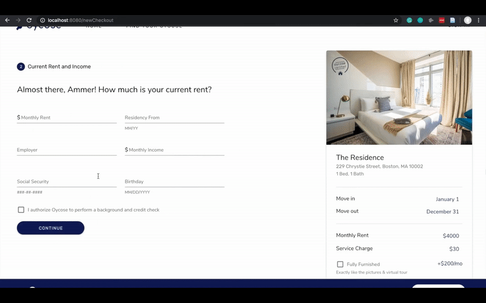The height and width of the screenshot is (303, 486).
Task: Click the 'Almost there, Ammer!' heading
Action: [114, 89]
